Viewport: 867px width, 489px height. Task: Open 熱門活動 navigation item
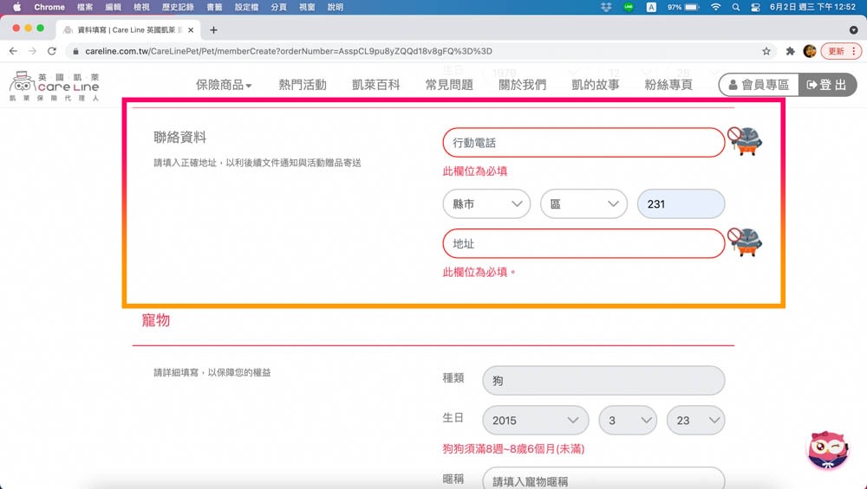coord(303,85)
